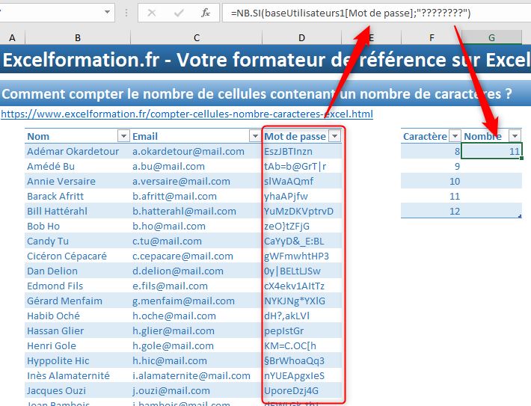The width and height of the screenshot is (531, 406).
Task: Open the Nom column filter dropdown
Action: point(123,136)
